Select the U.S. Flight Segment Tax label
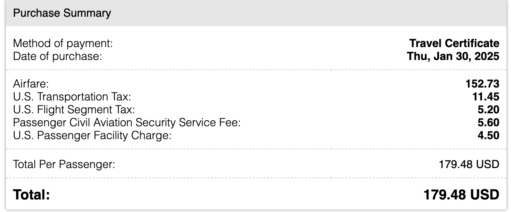Screen dimensions: 511x212 [x=74, y=109]
